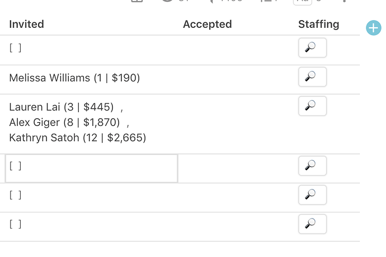Screen dimensions: 386x257
Task: Open staffing search in the first empty row
Action: point(312,49)
